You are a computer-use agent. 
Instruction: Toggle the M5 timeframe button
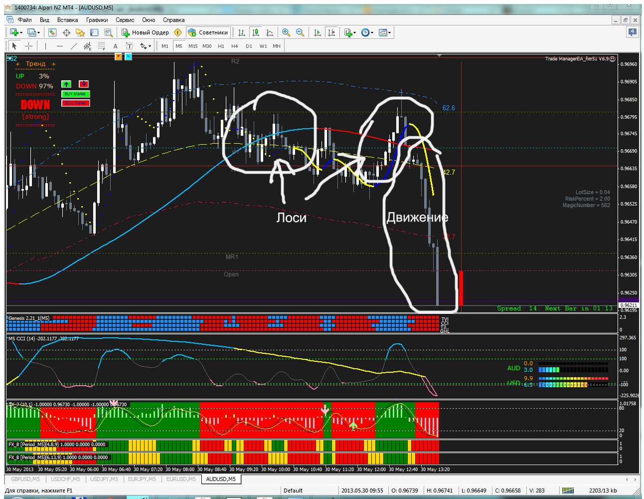(x=179, y=46)
